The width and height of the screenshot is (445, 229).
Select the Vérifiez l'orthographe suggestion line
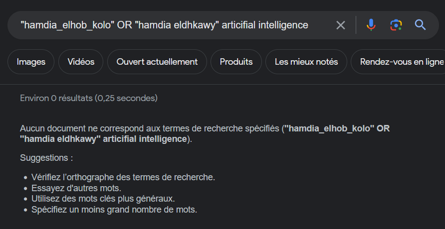click(x=123, y=177)
